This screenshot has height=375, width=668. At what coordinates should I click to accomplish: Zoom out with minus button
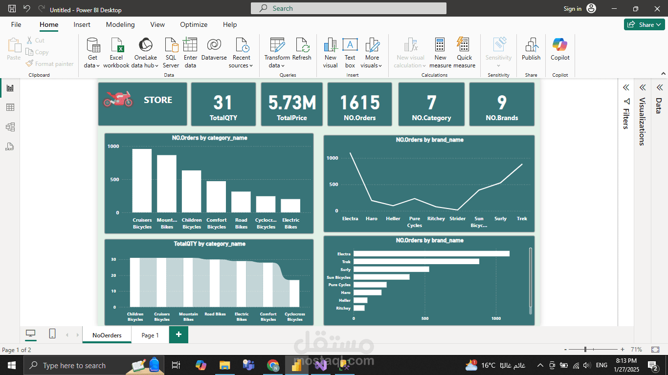[566, 350]
